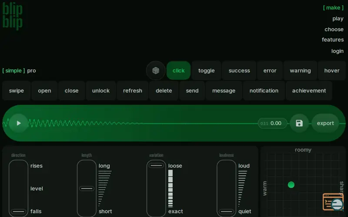Viewport: 348px width, 217px height.
Task: Click the login link
Action: click(x=338, y=51)
